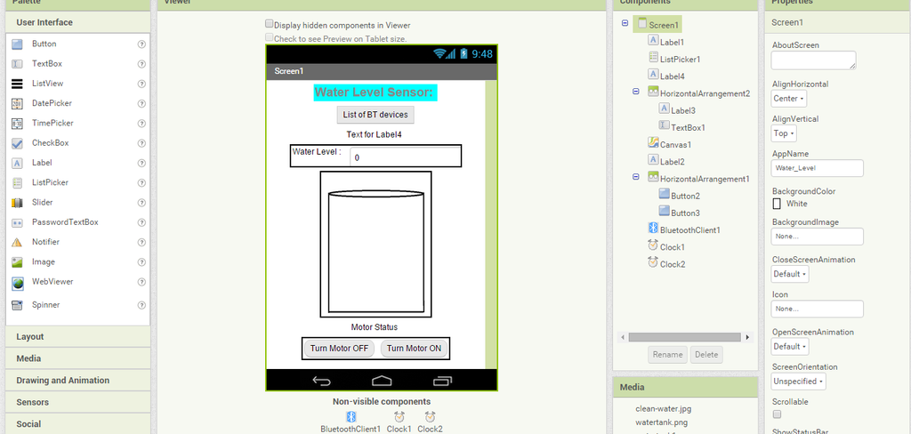Click the Turn Motor ON button
The height and width of the screenshot is (434, 911).
(x=415, y=349)
